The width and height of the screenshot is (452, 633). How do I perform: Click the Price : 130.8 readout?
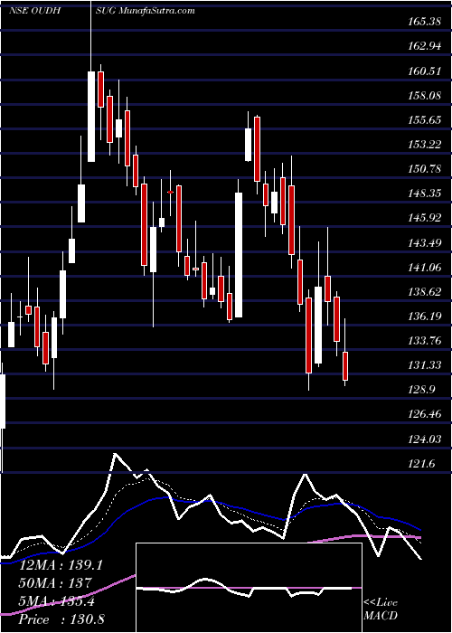(x=61, y=619)
